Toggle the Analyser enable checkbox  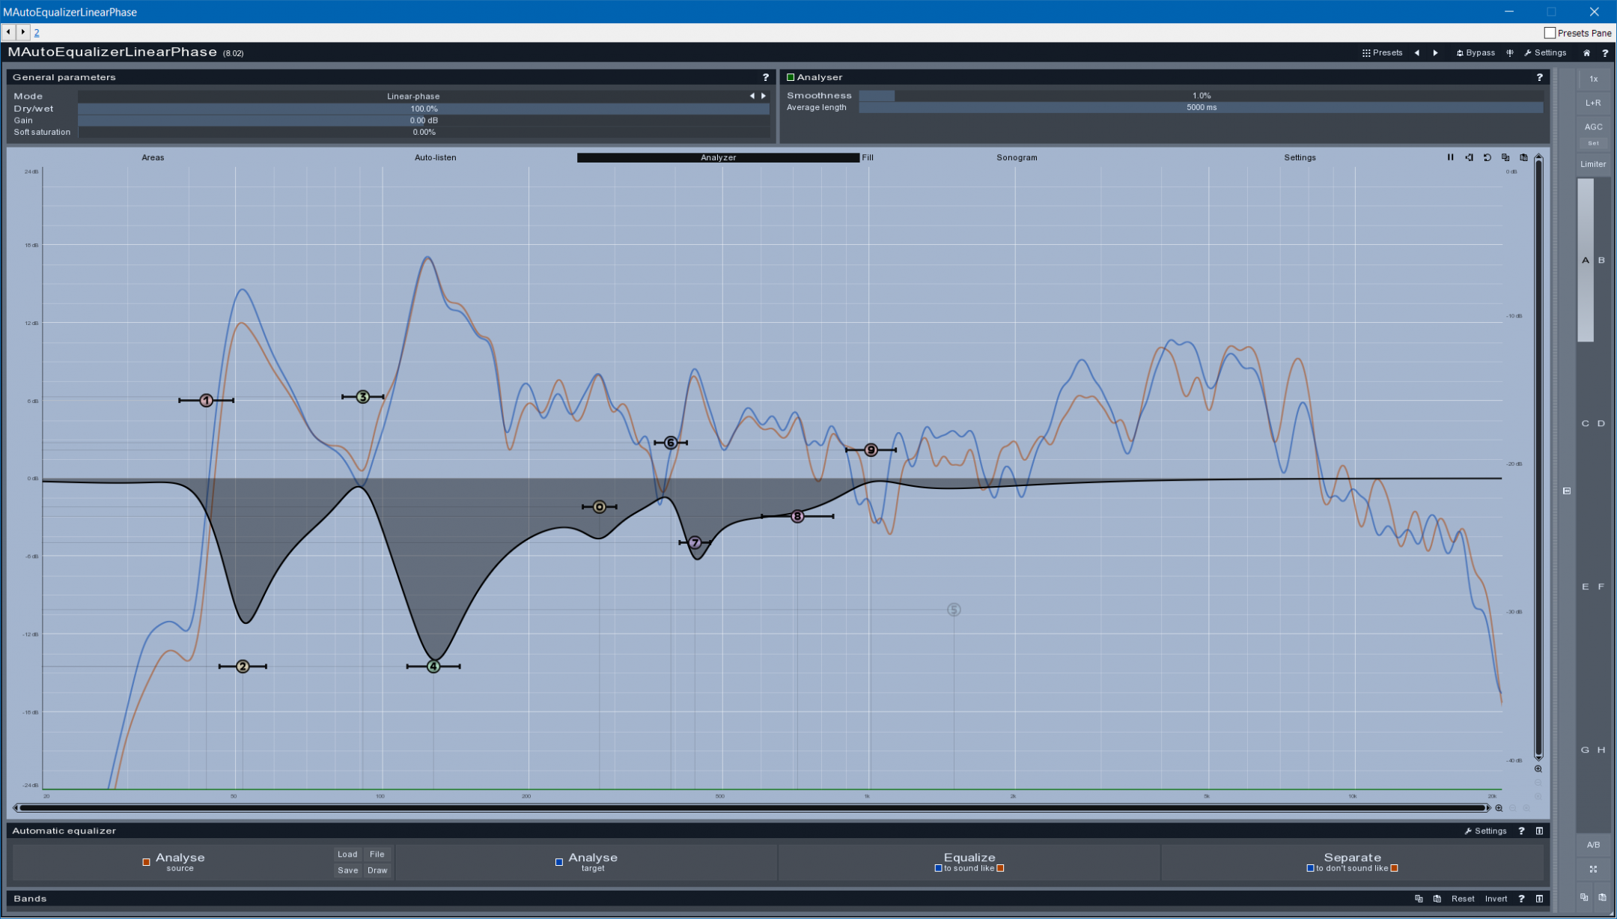click(790, 77)
